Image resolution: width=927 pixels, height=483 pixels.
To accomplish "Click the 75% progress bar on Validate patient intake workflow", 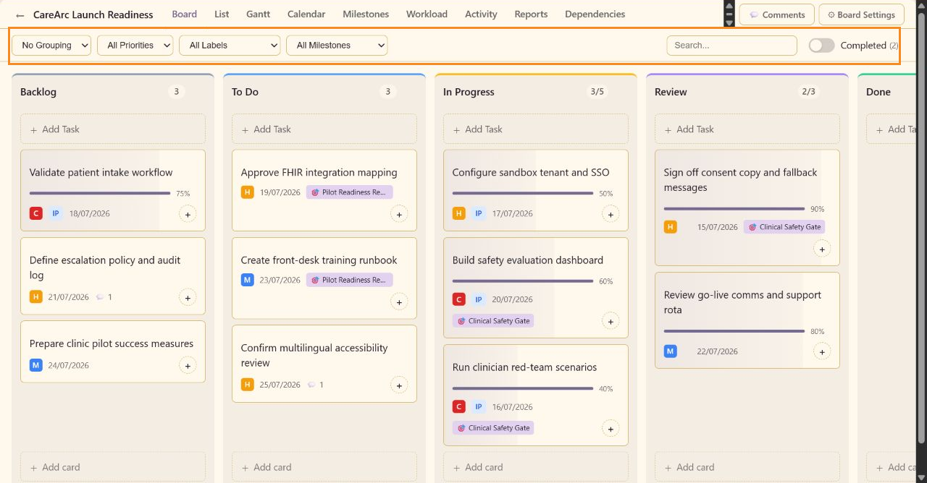I will 100,193.
